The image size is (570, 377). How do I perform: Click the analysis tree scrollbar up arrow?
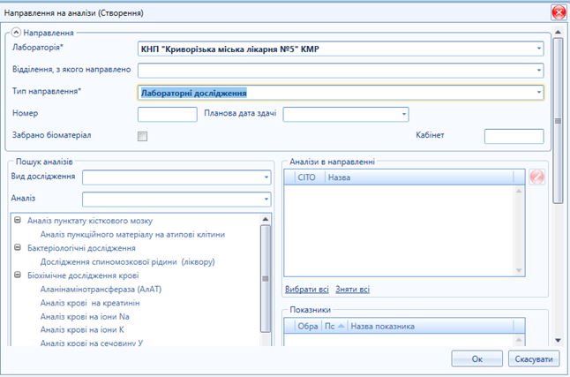pos(266,219)
